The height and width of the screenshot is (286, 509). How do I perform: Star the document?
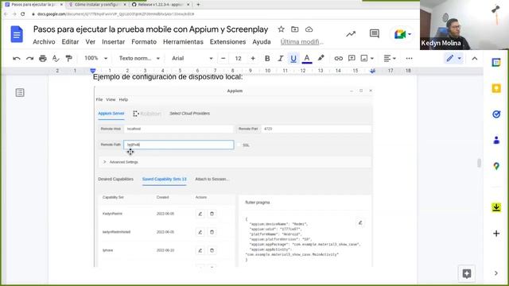[x=281, y=29]
